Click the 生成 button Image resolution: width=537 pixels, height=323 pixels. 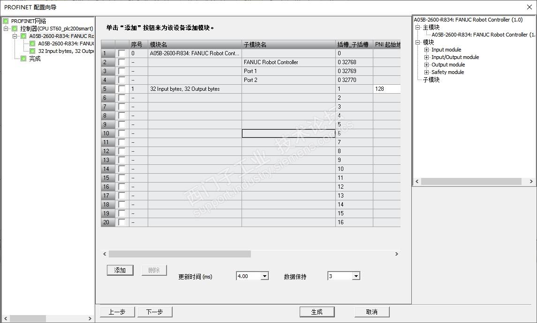(317, 312)
